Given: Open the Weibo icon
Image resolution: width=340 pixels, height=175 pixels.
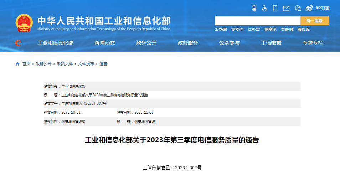Looking at the screenshot, I should [309, 8].
